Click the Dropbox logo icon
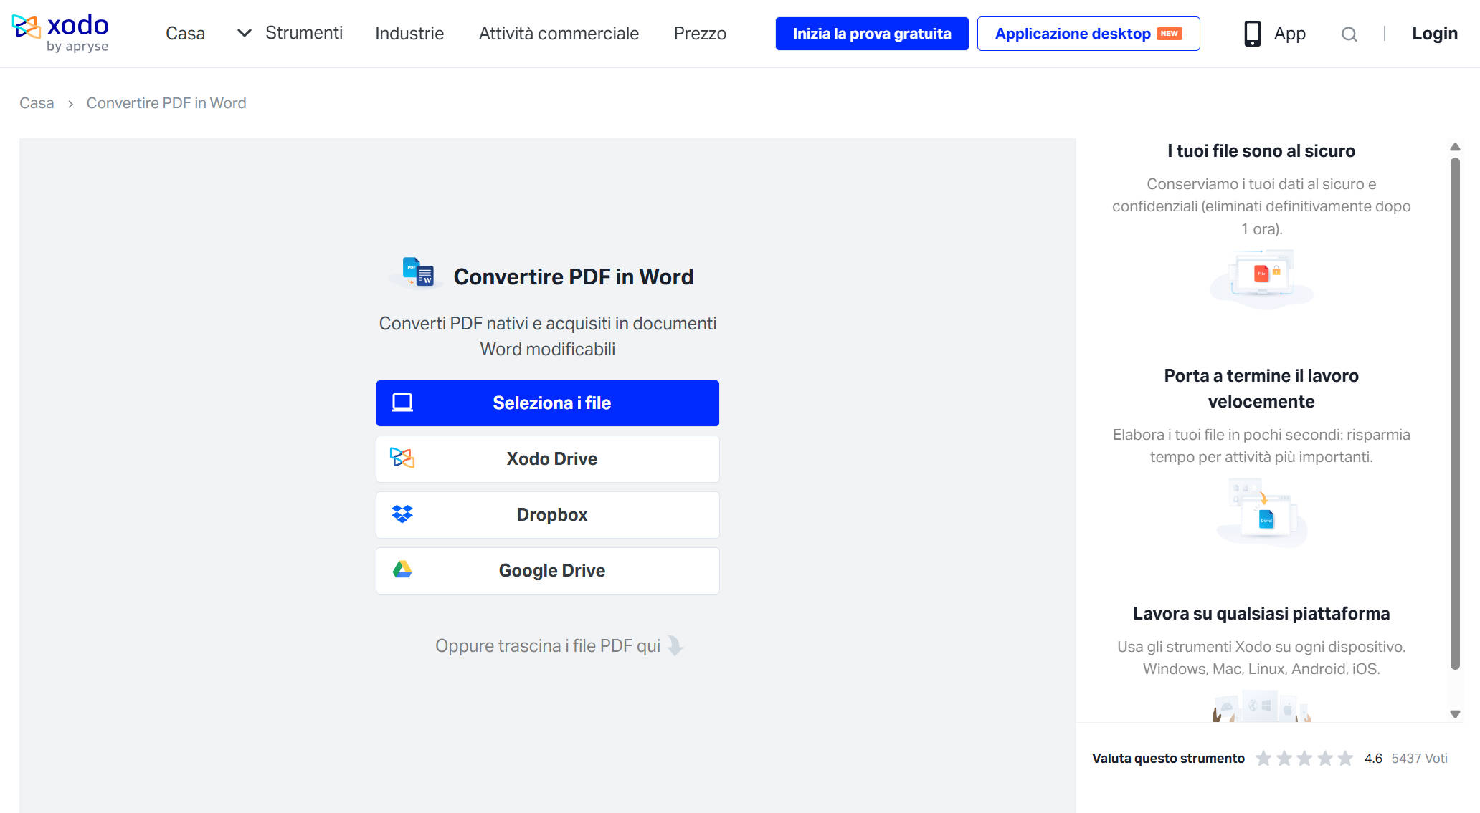 pos(402,514)
